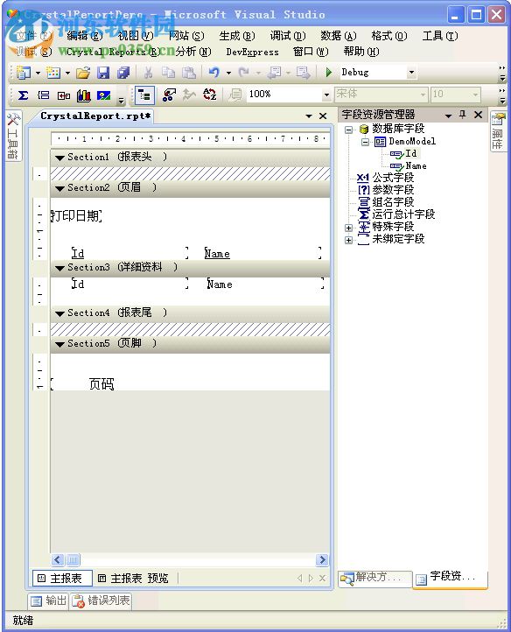The image size is (511, 632).
Task: Select the 公式字段 tree item
Action: point(393,178)
